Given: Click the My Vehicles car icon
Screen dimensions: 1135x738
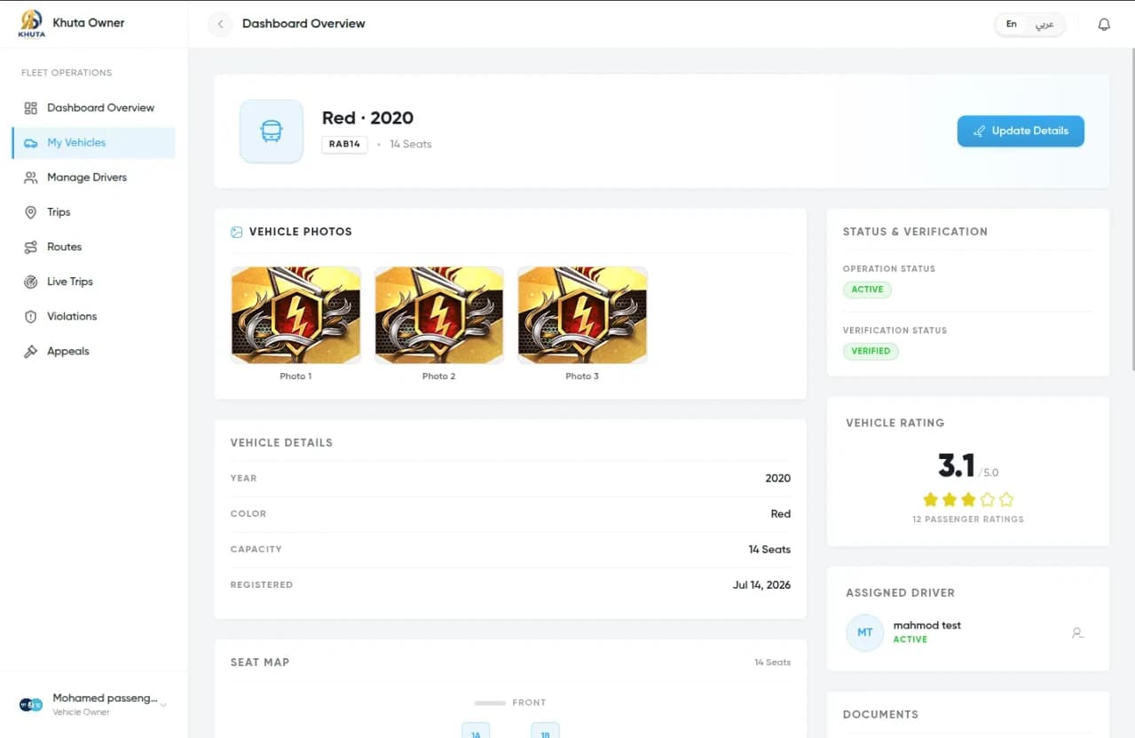Looking at the screenshot, I should pos(31,143).
